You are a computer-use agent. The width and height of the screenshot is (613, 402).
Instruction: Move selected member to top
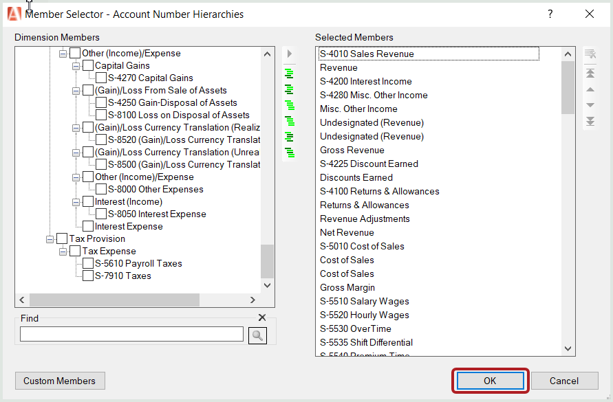590,73
